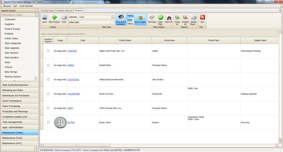The width and height of the screenshot is (283, 152).
Task: Click the grid scroll right arrow
Action: coord(277,145)
